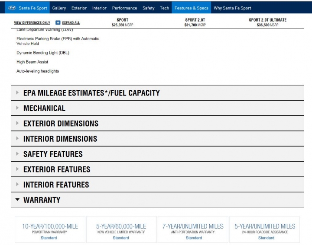Select the Features & Specs tab
312x245 pixels.
[x=192, y=7]
